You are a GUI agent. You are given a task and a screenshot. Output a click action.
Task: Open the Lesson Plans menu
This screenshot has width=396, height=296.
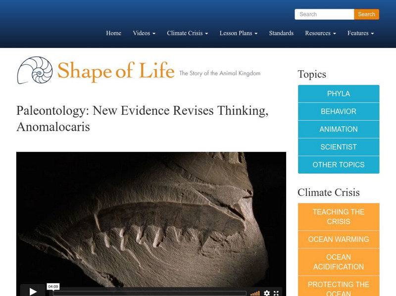[x=237, y=33]
